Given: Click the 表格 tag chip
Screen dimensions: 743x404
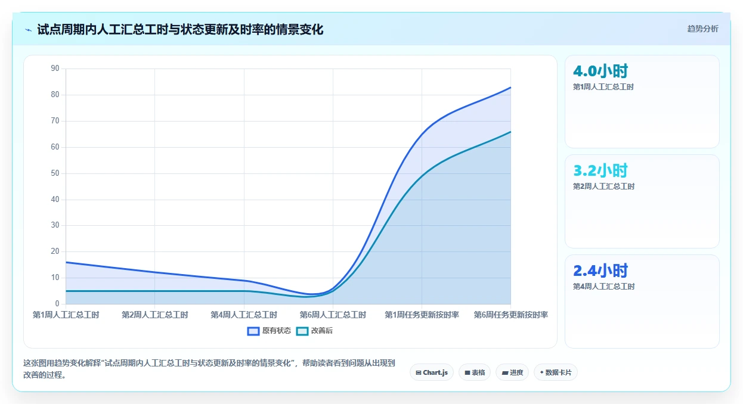Looking at the screenshot, I should [475, 372].
